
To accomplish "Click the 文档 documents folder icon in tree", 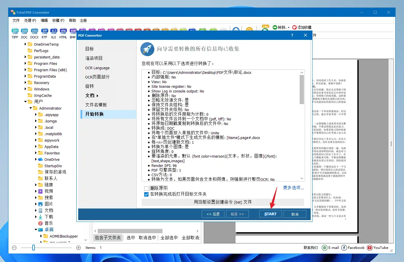I will click(40, 211).
